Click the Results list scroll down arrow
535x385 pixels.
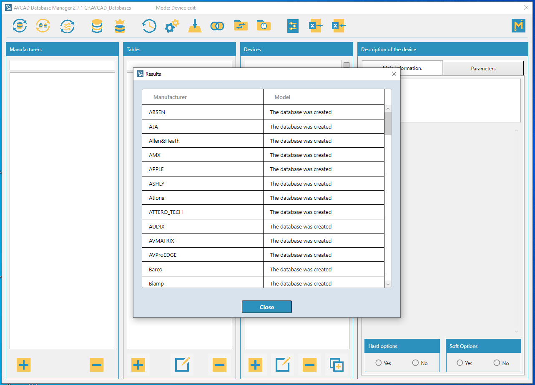click(388, 284)
